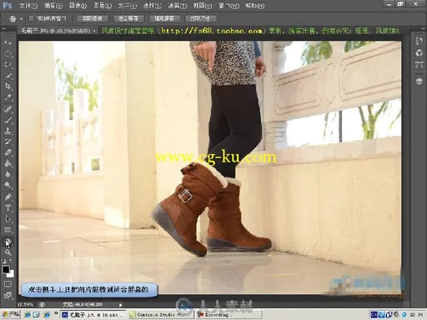This screenshot has height=320, width=427.
Task: Click the Fill Screen button
Action: [164, 18]
